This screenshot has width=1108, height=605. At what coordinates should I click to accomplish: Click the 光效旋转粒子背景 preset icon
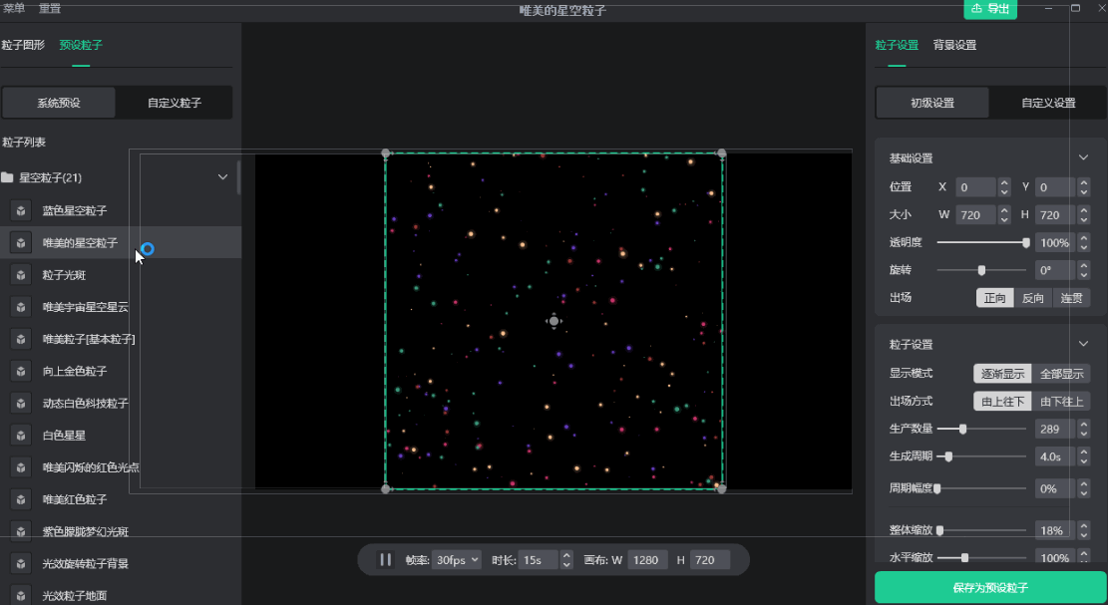(20, 564)
